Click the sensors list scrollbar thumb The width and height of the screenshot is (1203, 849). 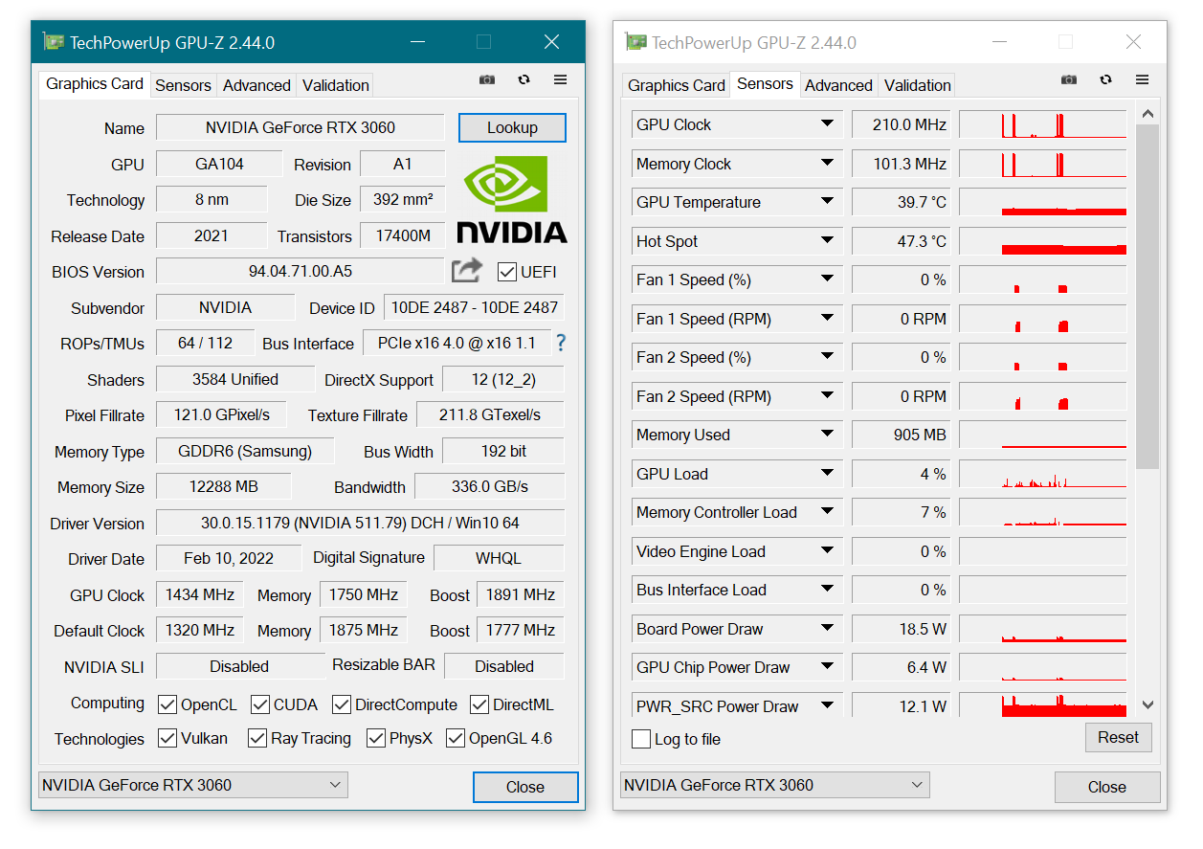1147,297
